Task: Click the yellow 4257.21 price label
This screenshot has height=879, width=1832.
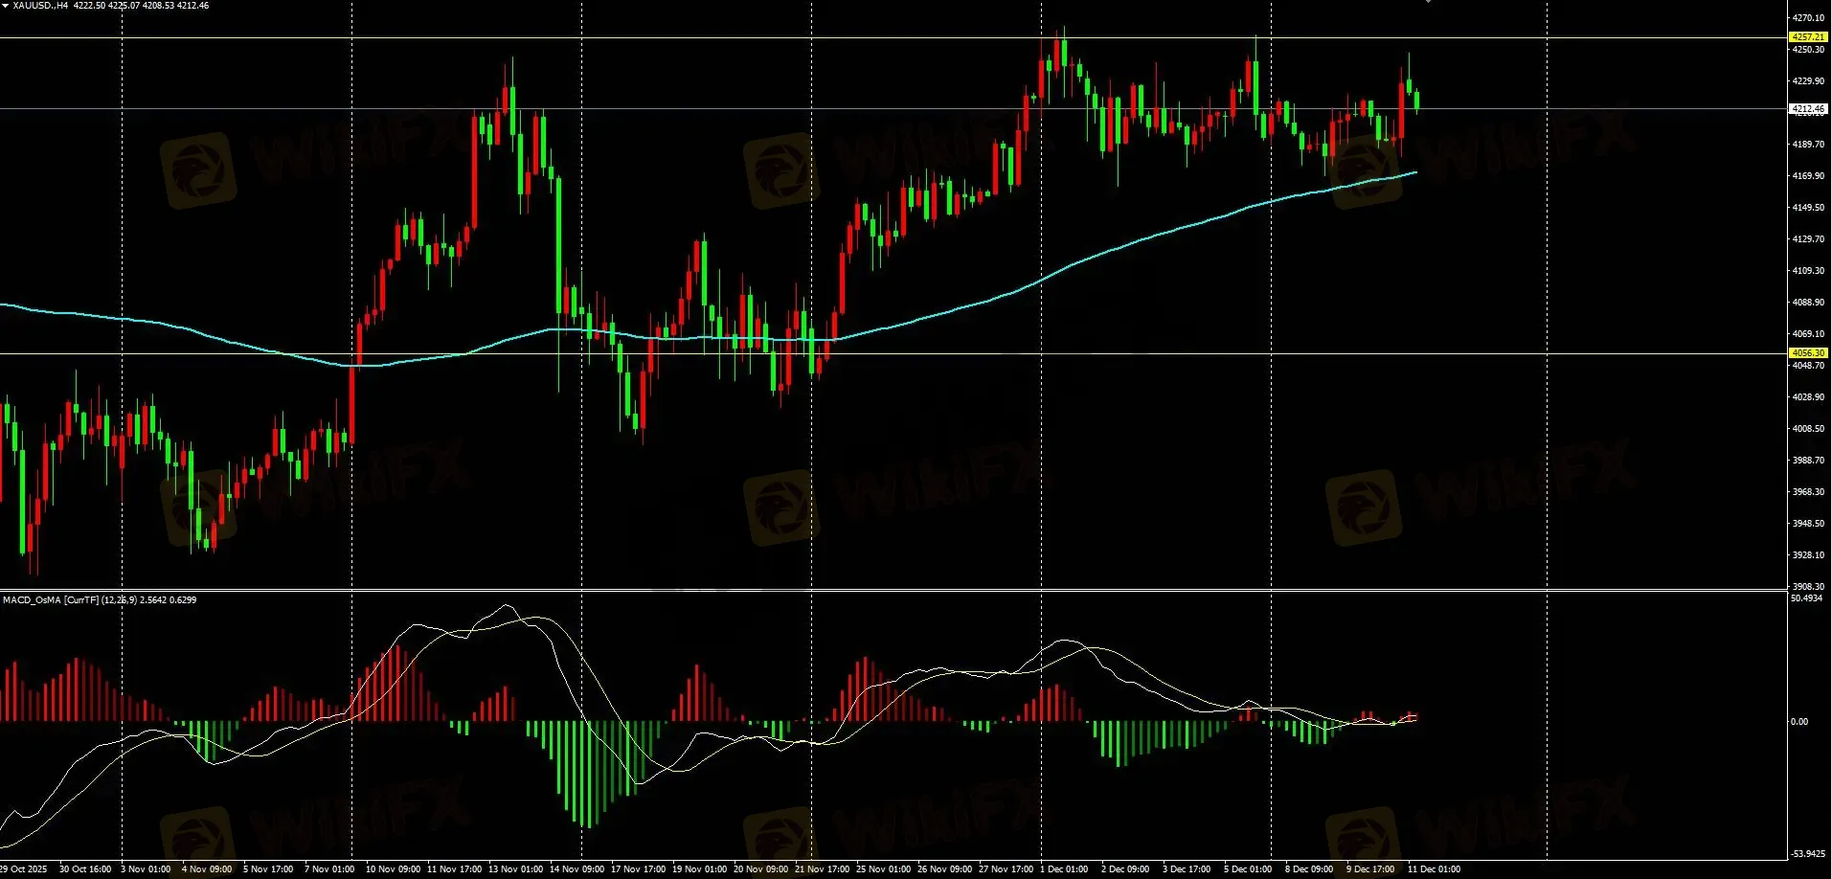Action: click(1808, 37)
